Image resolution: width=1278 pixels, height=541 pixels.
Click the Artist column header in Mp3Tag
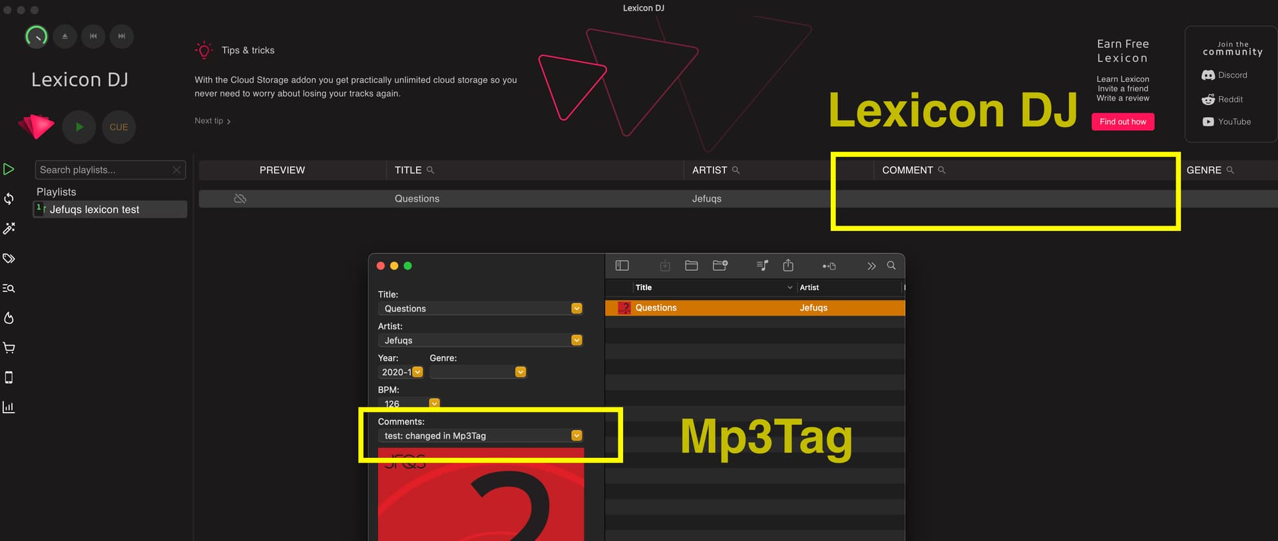pos(809,287)
